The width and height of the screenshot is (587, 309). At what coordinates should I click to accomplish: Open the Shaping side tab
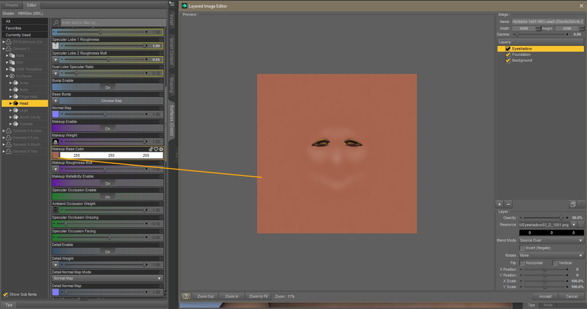pos(172,85)
